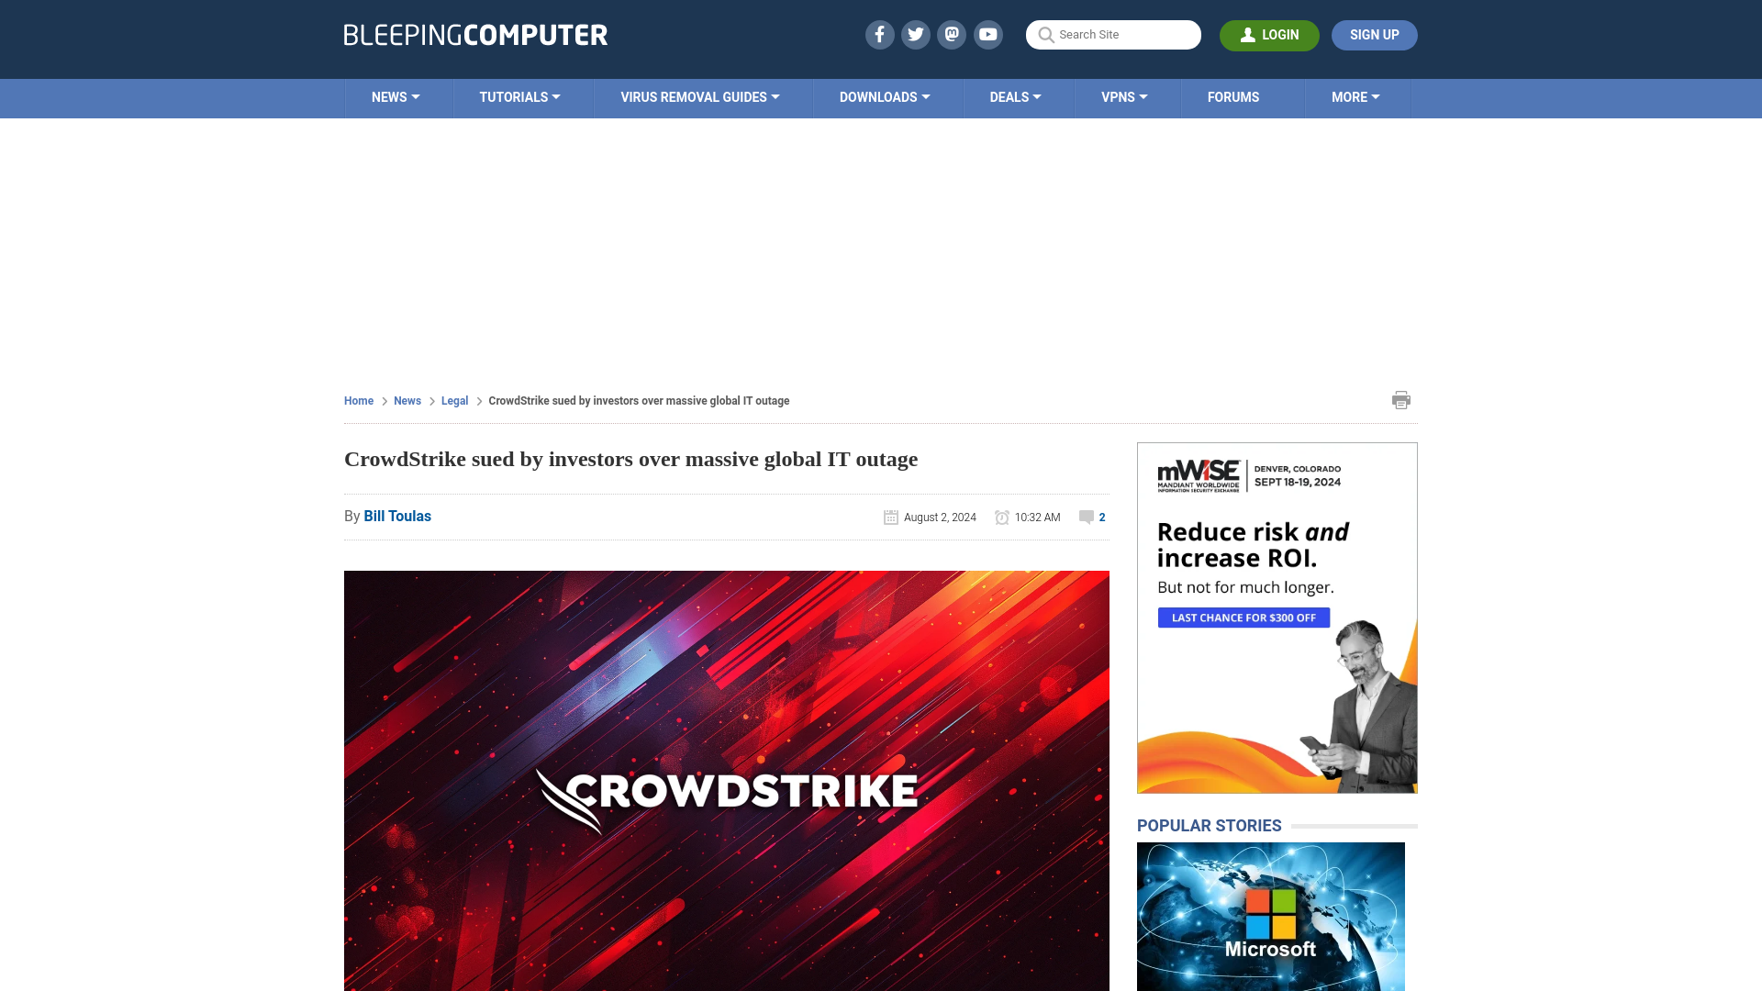Viewport: 1762px width, 991px height.
Task: Click the YouTube social media icon
Action: (988, 34)
